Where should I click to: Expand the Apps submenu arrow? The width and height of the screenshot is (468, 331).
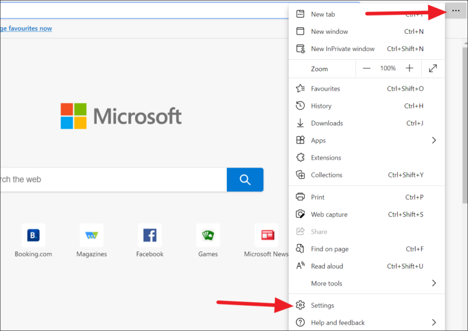pos(434,140)
